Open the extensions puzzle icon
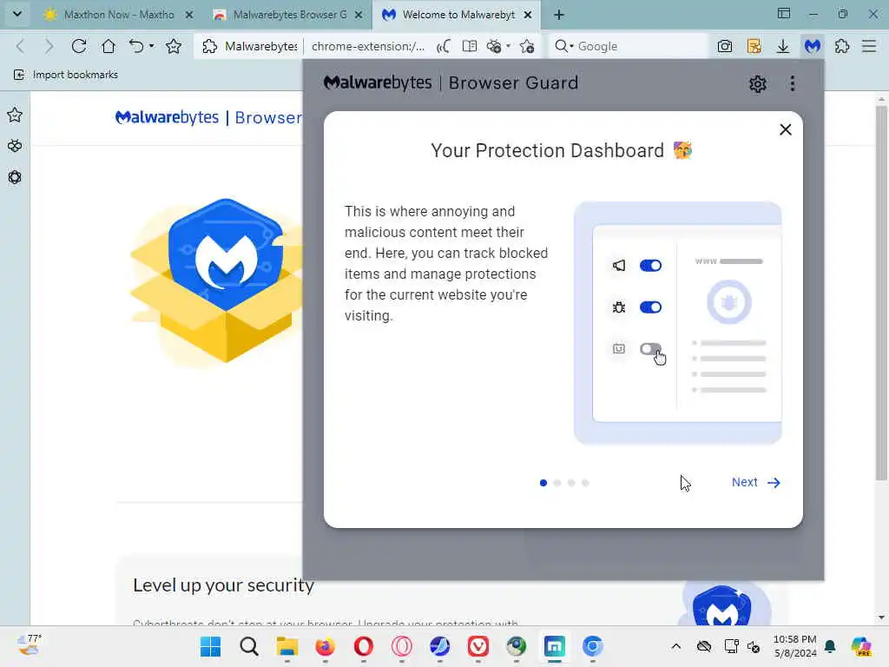889x667 pixels. coord(842,46)
